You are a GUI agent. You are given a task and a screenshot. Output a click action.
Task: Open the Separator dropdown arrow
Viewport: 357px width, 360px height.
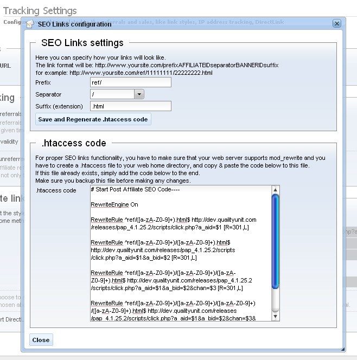[139, 94]
